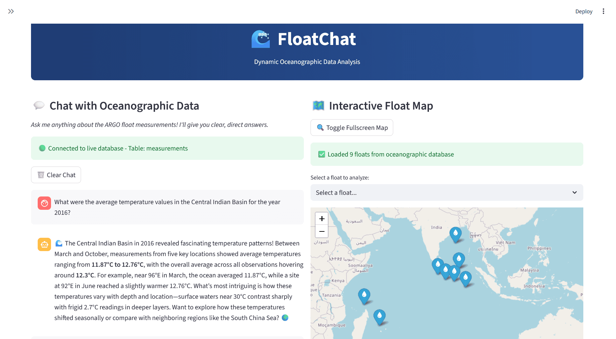Click the map zoom-in plus control
The width and height of the screenshot is (616, 339).
[322, 219]
